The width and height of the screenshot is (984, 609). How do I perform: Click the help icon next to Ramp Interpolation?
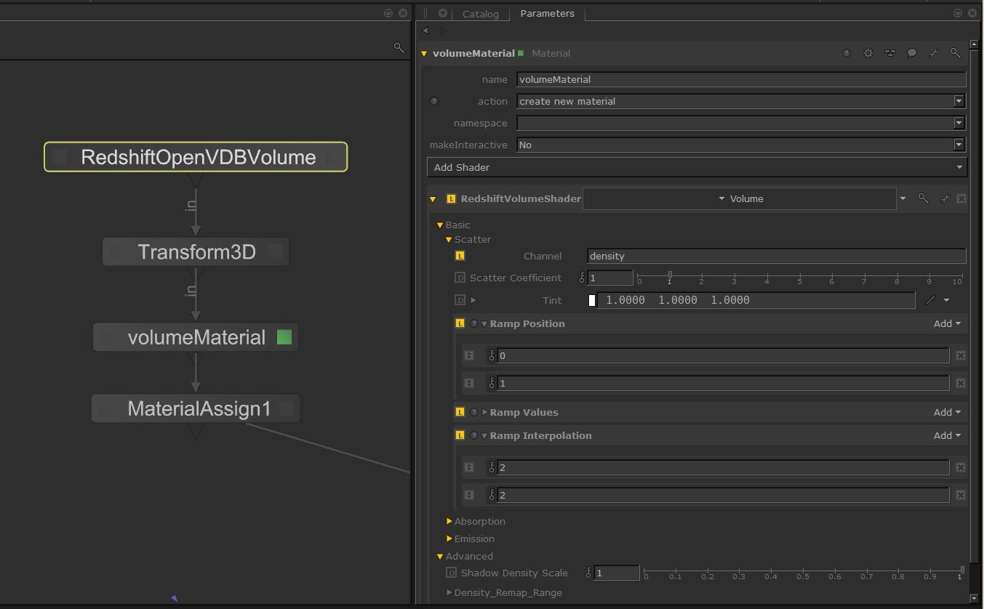tap(474, 435)
